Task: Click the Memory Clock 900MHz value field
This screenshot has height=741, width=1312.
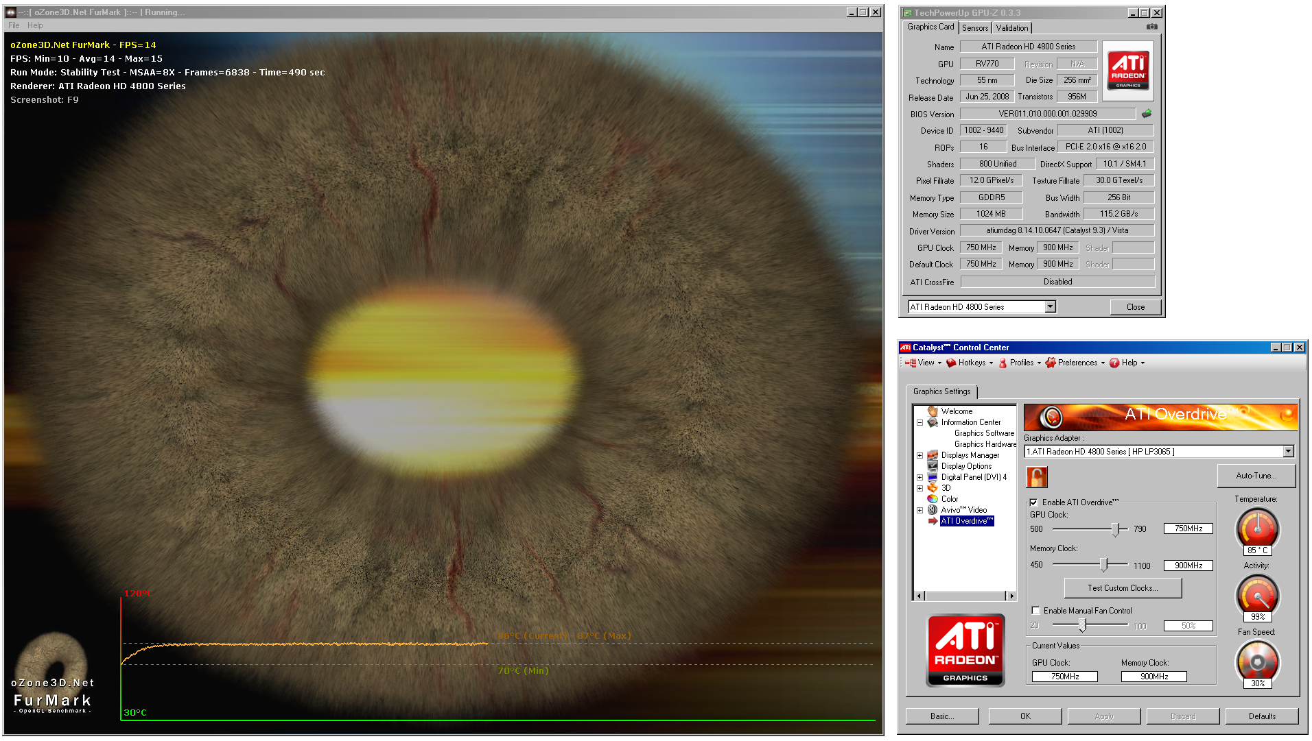Action: tap(1188, 566)
